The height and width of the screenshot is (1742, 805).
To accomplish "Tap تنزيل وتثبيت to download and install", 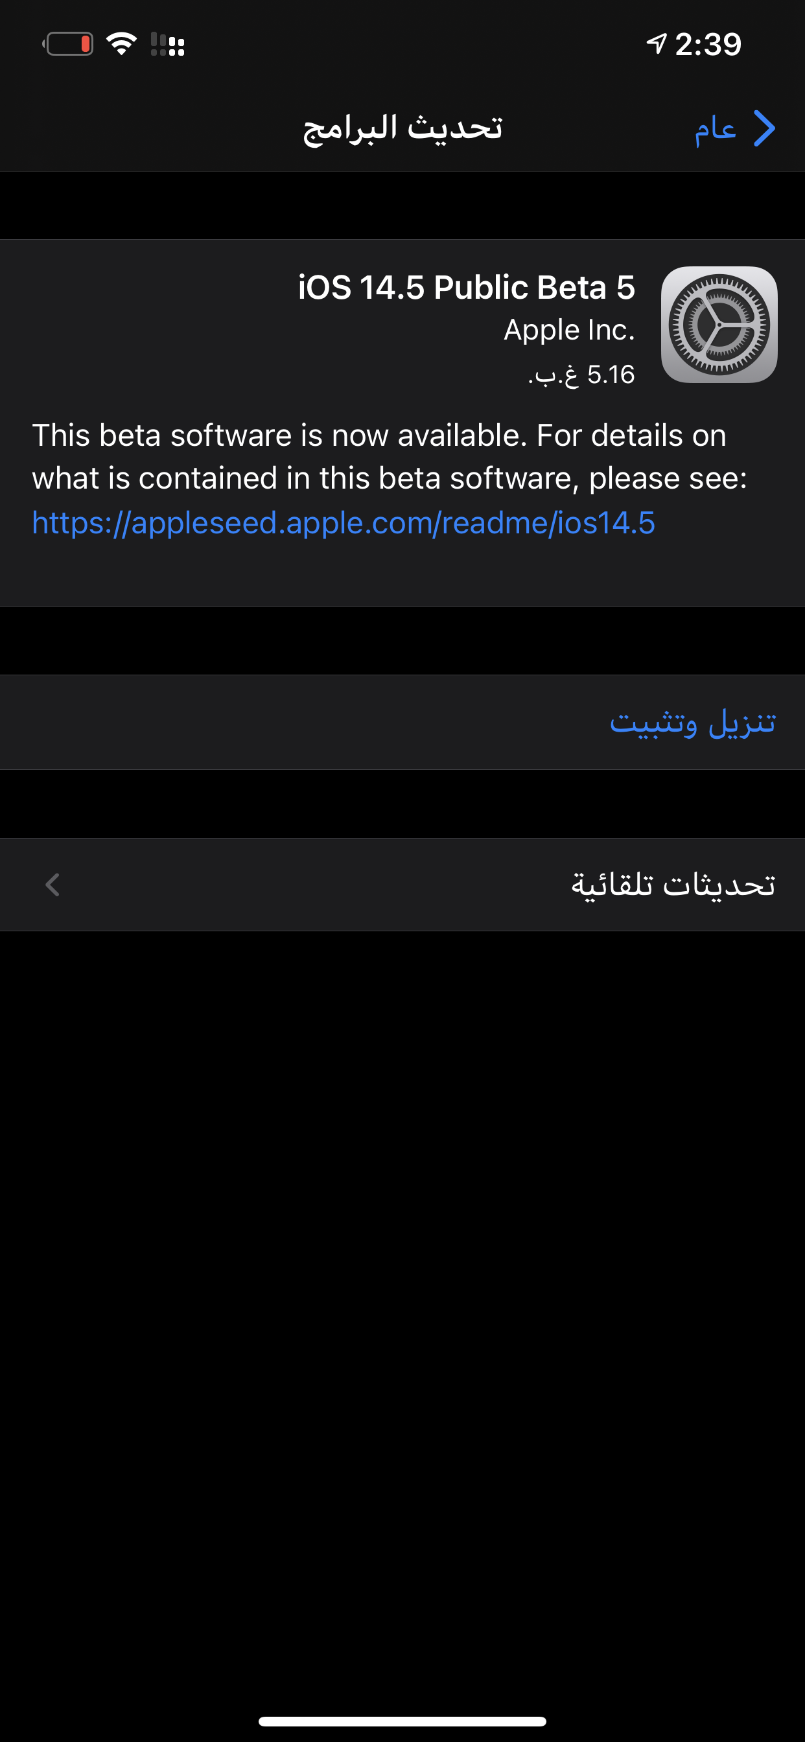I will pos(692,722).
